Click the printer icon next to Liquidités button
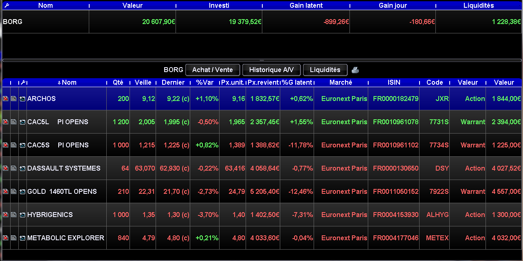Viewport: 523px width, 261px height. [355, 70]
